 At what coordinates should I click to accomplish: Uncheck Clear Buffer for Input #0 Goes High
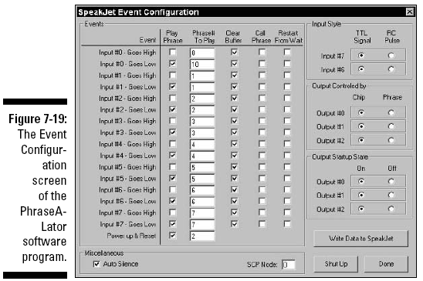click(234, 52)
